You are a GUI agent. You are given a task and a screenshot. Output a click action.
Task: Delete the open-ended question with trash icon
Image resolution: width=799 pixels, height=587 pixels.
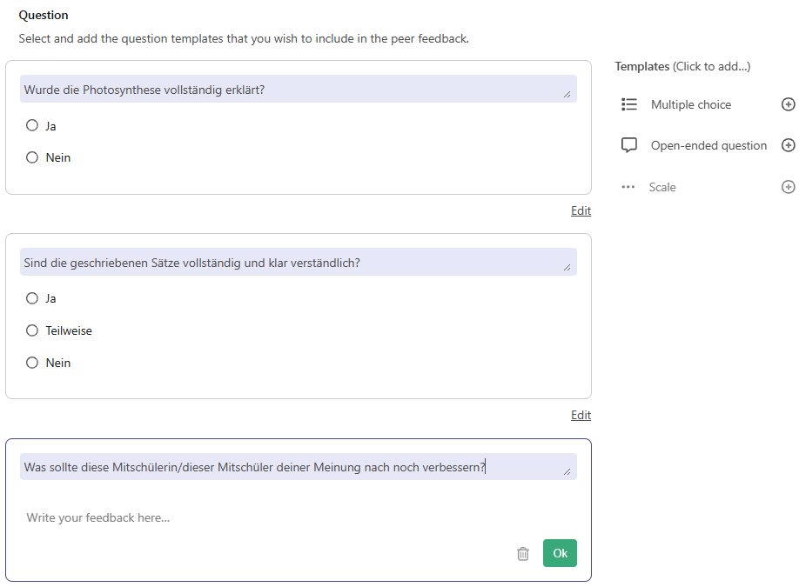(x=523, y=553)
